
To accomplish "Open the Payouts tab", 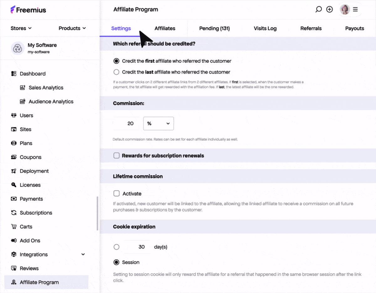I will (354, 28).
